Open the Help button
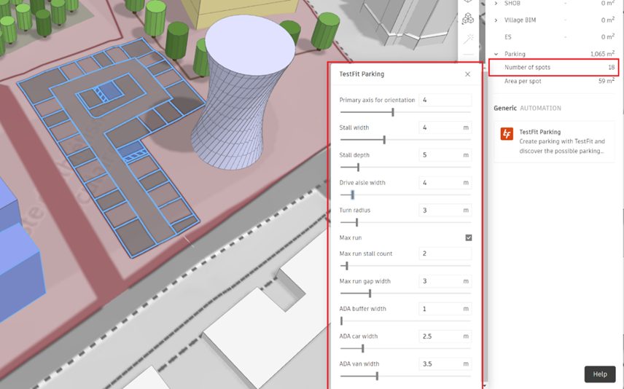 pyautogui.click(x=600, y=374)
